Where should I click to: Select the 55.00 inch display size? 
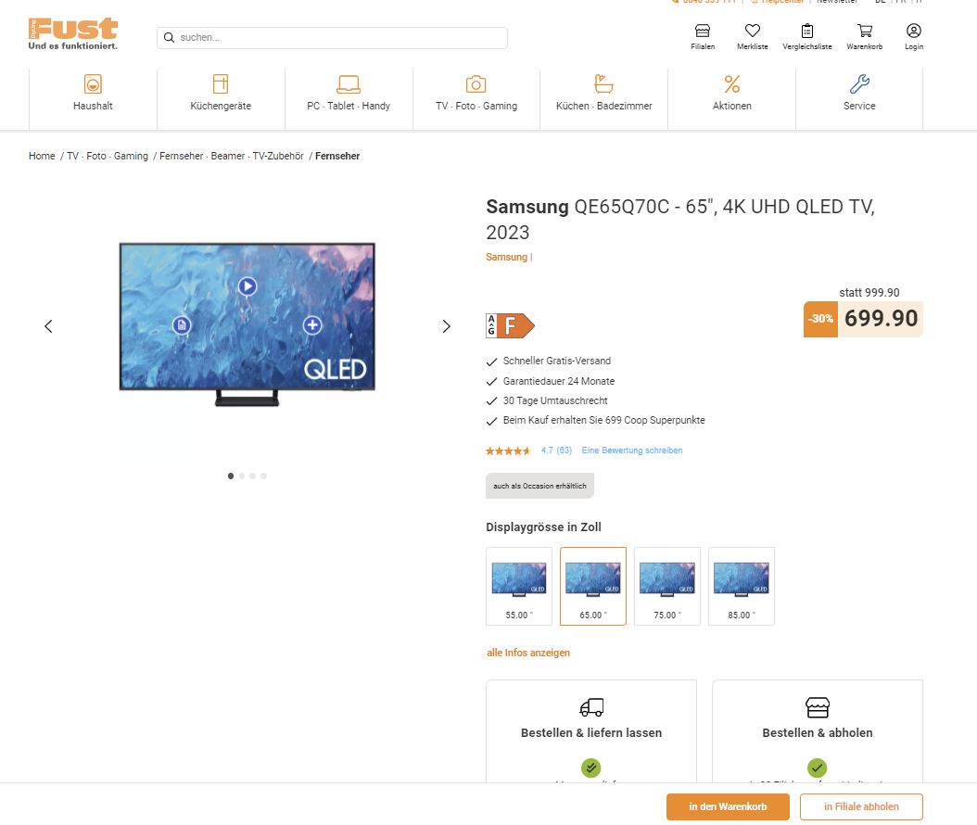point(519,587)
